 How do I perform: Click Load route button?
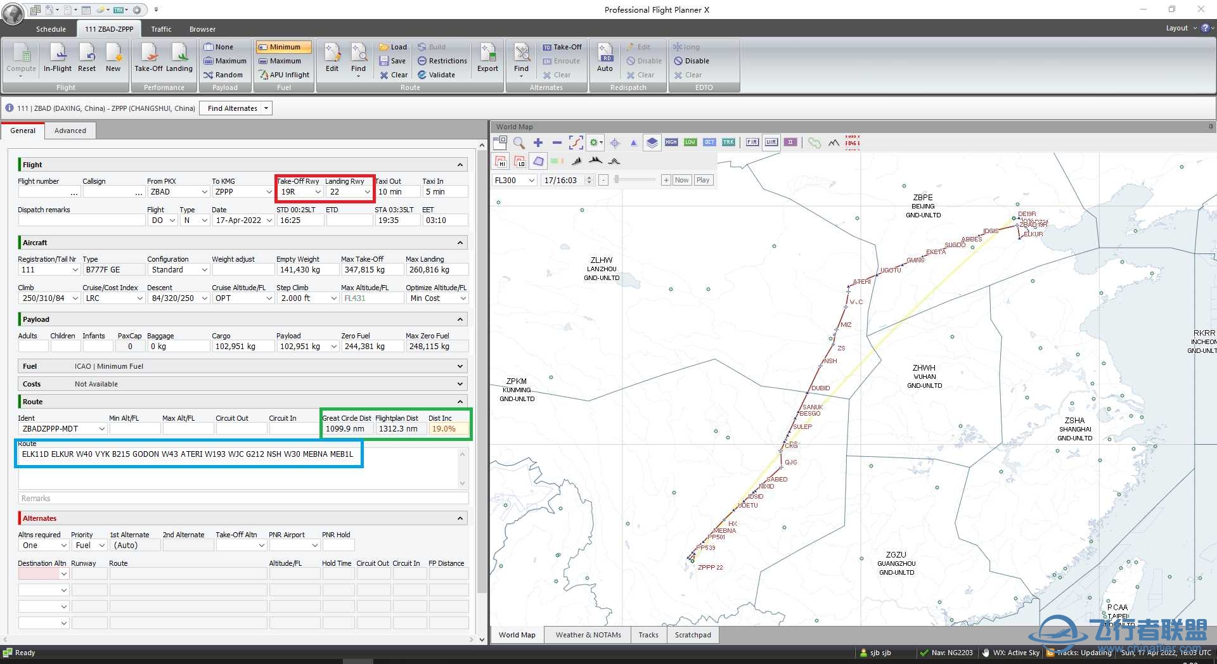coord(393,47)
